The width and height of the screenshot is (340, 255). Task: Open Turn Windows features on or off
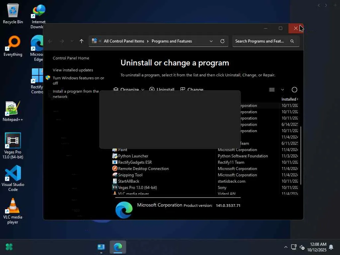(78, 80)
